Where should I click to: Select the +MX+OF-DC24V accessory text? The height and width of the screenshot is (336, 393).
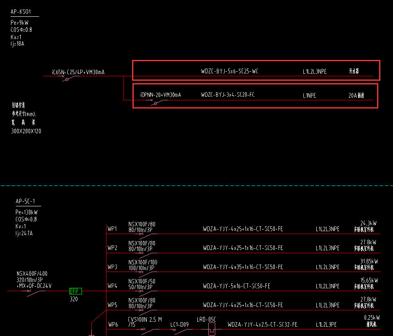34,286
